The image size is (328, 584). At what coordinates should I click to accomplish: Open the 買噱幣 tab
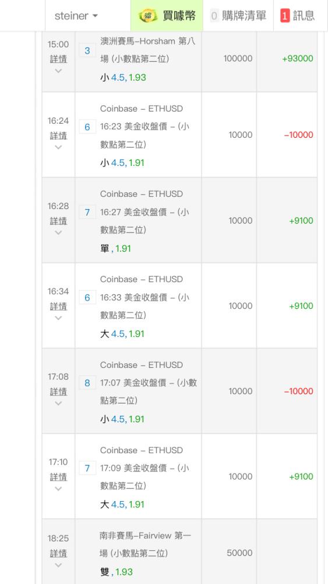(167, 16)
